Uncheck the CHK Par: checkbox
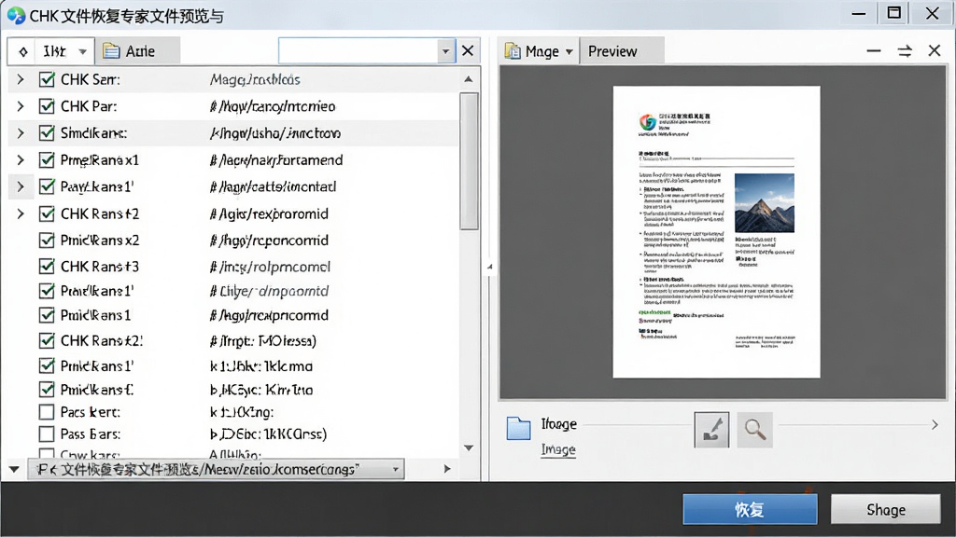956x537 pixels. [47, 106]
